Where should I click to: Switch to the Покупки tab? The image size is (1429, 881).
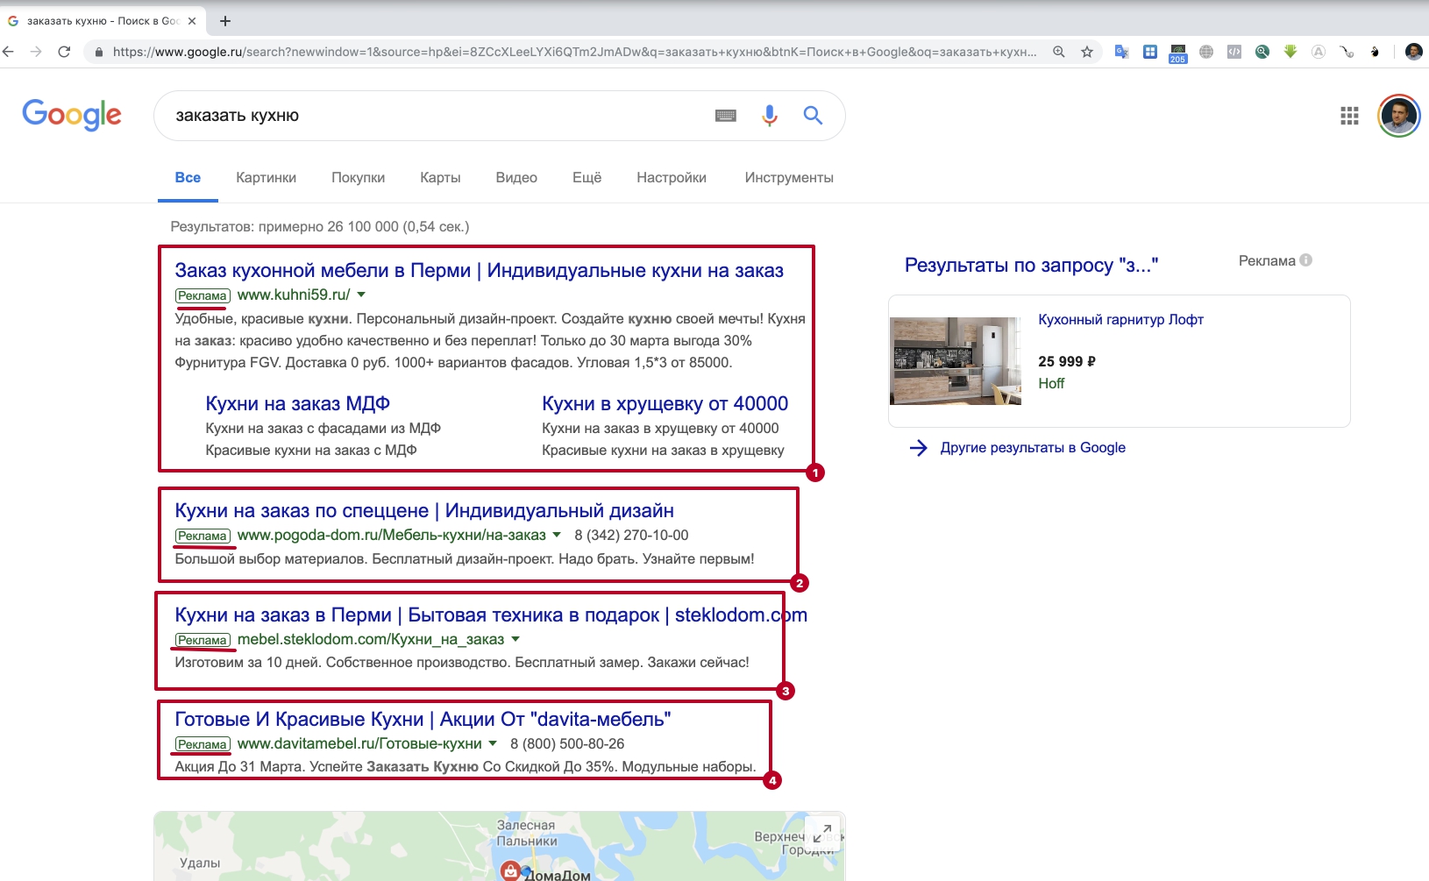click(x=358, y=178)
